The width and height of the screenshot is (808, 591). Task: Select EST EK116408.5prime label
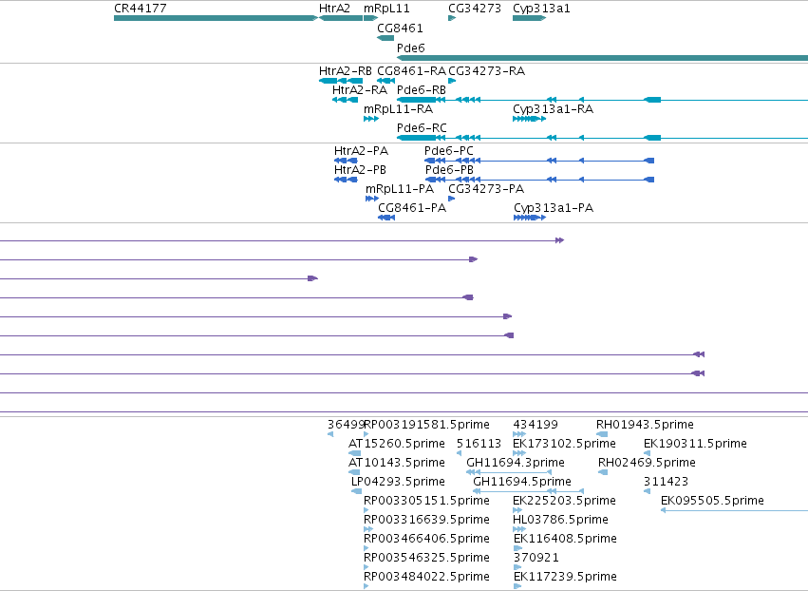point(565,539)
